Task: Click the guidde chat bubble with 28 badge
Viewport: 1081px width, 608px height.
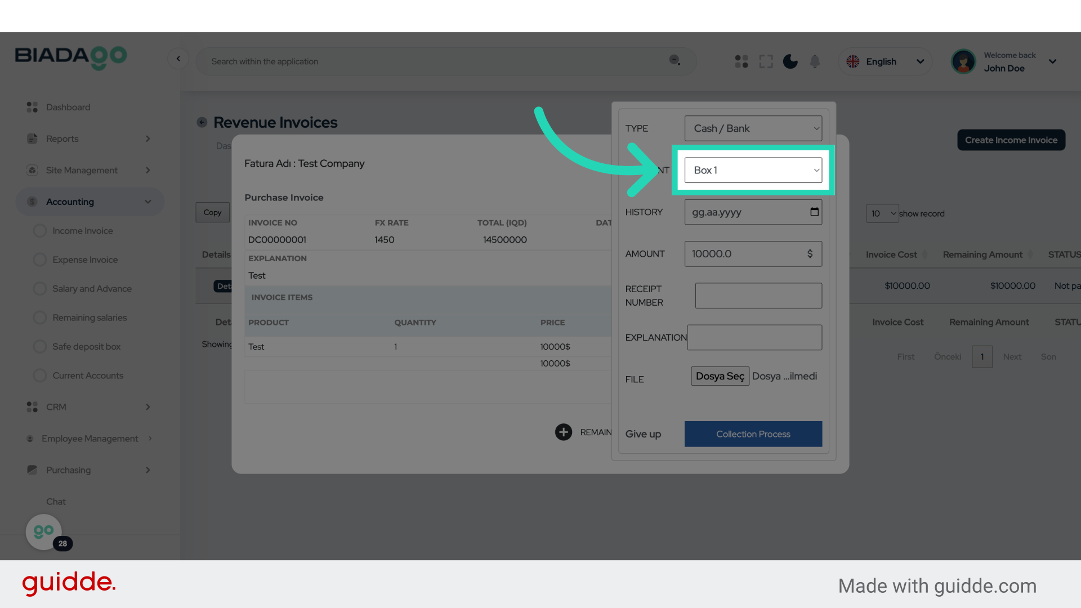Action: [44, 531]
